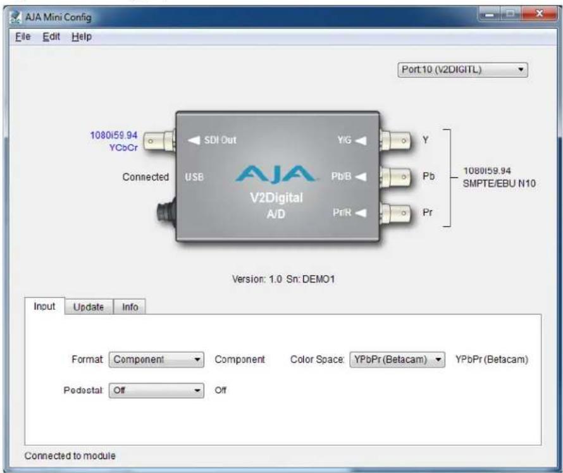Switch to the Update tab

89,307
